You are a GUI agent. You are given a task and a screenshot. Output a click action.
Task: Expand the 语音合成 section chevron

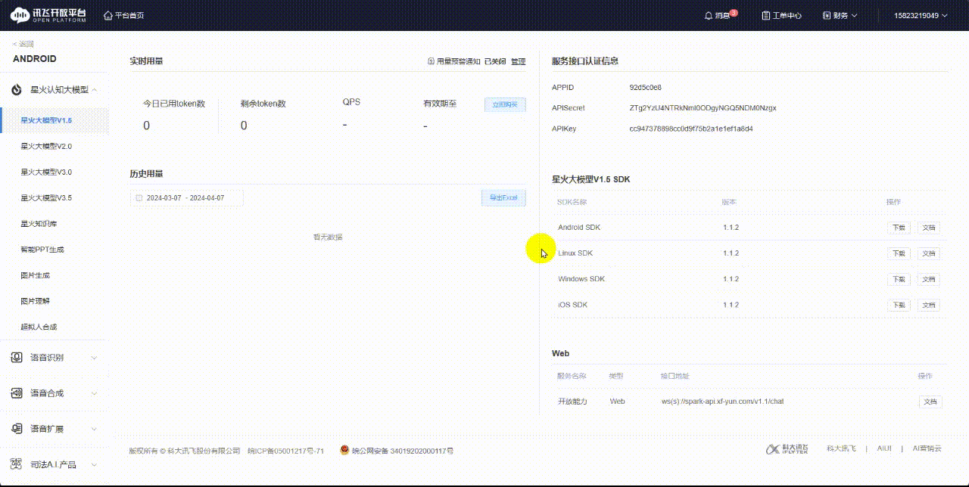pos(95,393)
